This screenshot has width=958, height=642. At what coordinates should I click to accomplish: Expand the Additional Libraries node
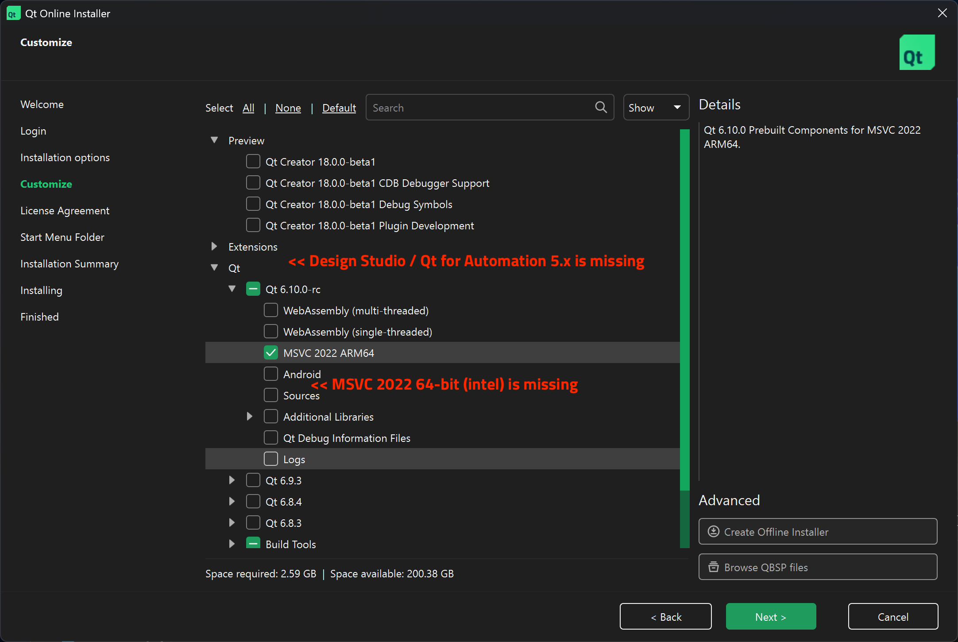(x=250, y=417)
